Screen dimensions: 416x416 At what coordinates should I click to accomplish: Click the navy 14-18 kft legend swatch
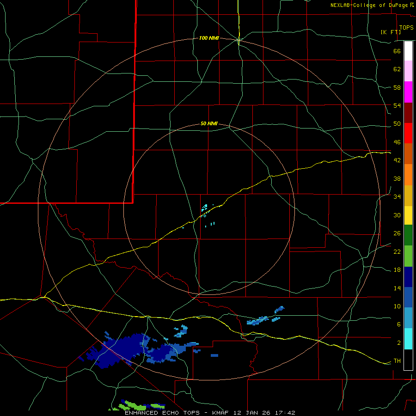point(408,277)
